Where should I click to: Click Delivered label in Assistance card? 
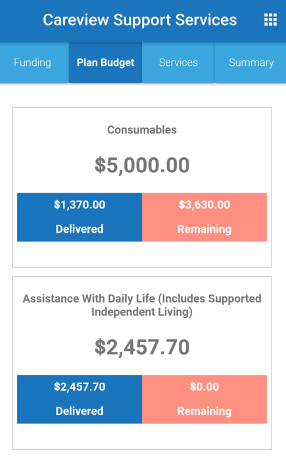click(80, 411)
